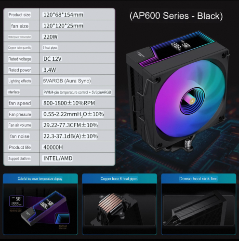Viewport: 239px width, 241px height.
Task: Select the Colorful top cover temperature display thumbnail
Action: (40, 204)
